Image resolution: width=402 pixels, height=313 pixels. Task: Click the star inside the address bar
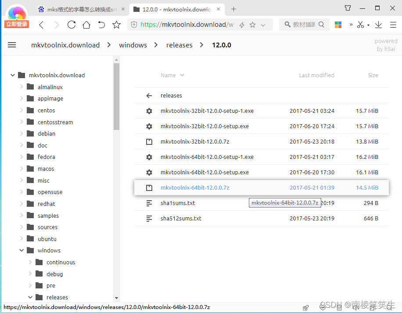pyautogui.click(x=252, y=25)
